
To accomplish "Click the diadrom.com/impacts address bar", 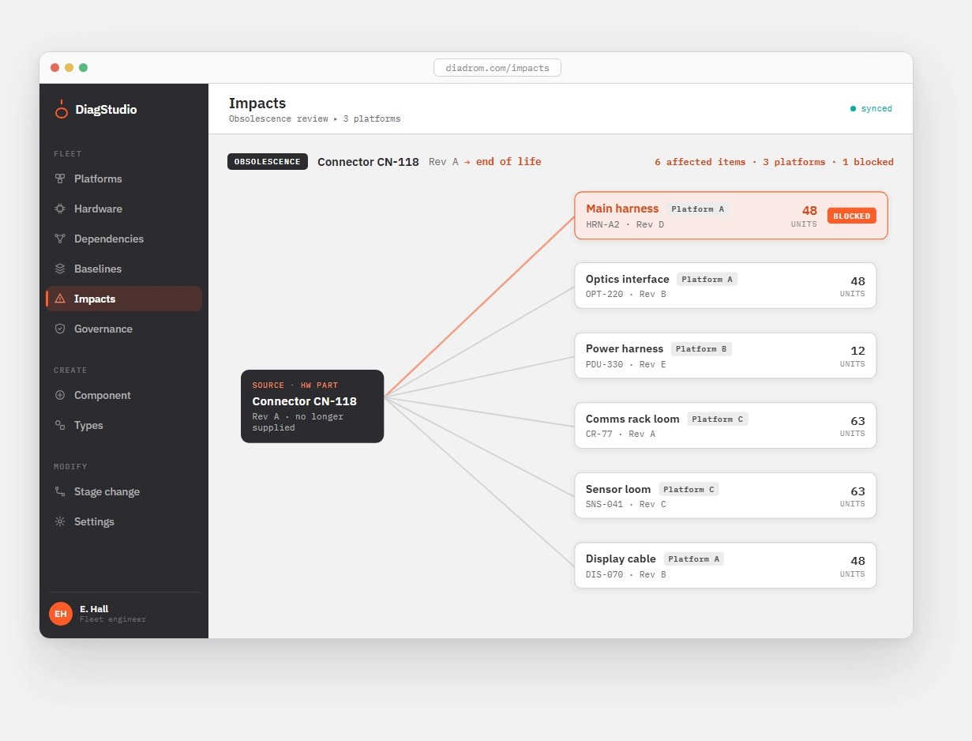I will [497, 68].
